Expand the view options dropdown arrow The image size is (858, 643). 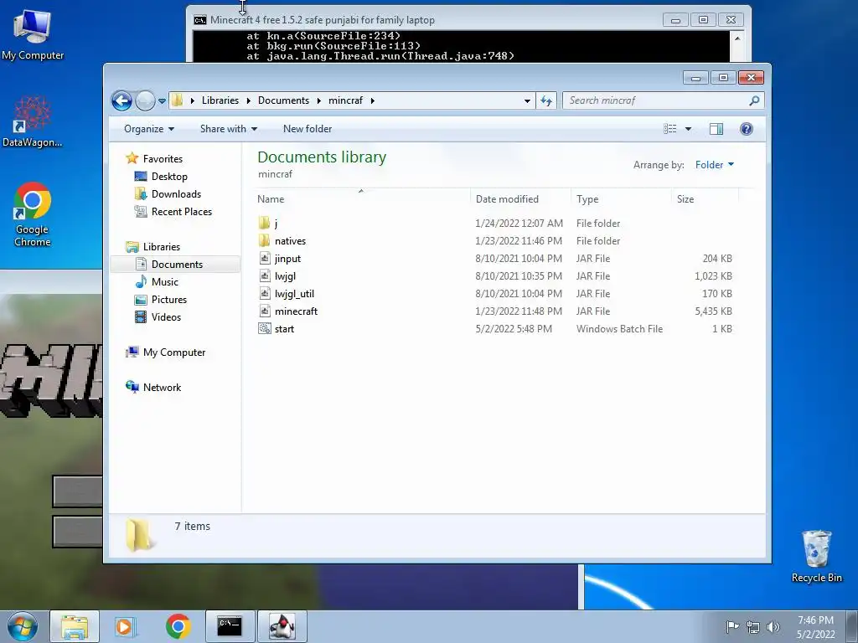(689, 129)
